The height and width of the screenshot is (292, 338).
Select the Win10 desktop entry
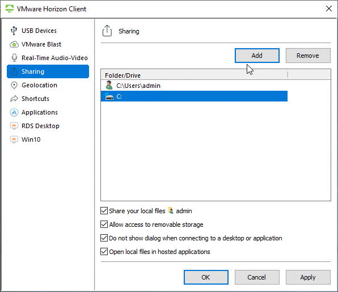(x=48, y=139)
